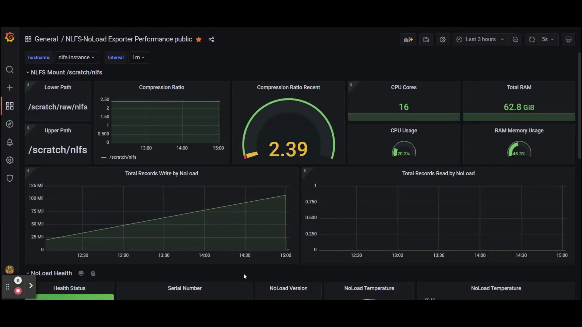
Task: Refresh the dashboard now
Action: [x=532, y=39]
